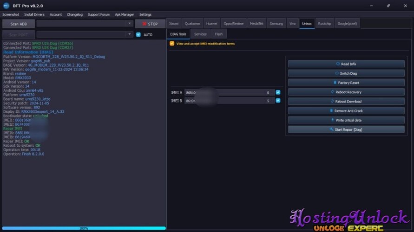Click the Scan ADB button

click(19, 24)
